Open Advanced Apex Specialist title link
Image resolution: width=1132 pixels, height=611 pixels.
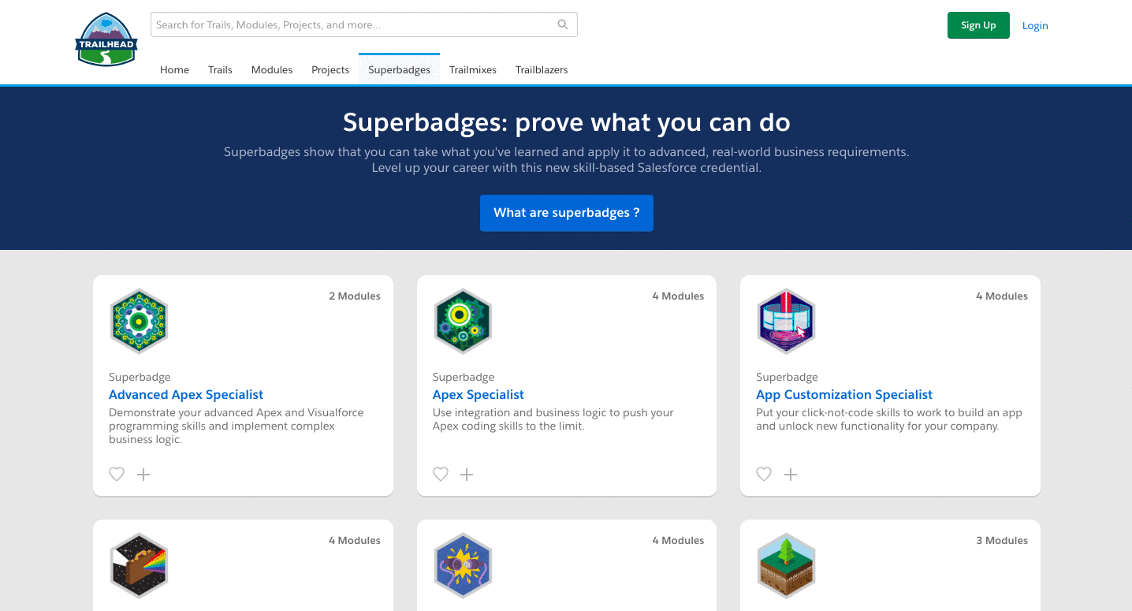pos(186,394)
